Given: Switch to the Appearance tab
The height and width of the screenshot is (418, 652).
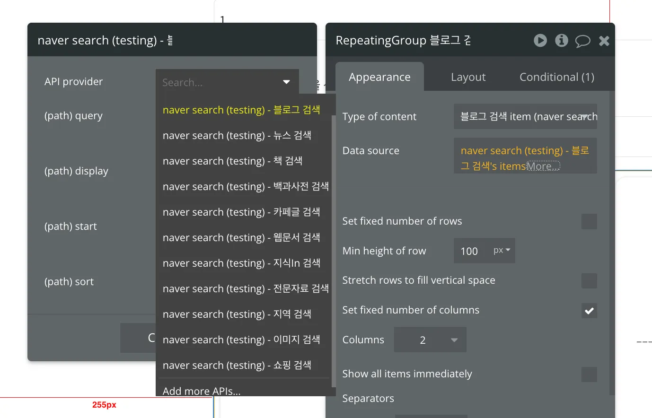Looking at the screenshot, I should pyautogui.click(x=379, y=77).
